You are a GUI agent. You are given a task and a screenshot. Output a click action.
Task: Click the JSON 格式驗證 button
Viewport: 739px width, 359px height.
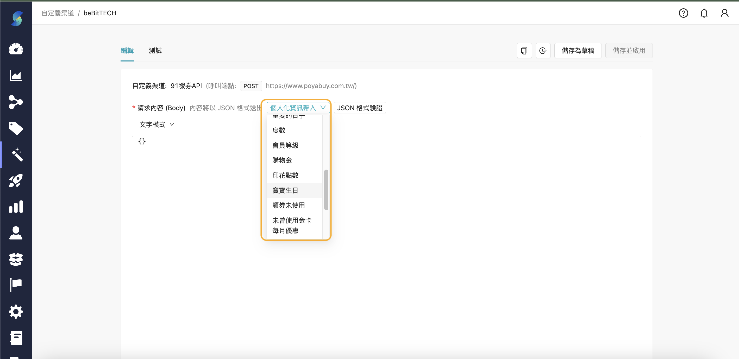pyautogui.click(x=360, y=108)
